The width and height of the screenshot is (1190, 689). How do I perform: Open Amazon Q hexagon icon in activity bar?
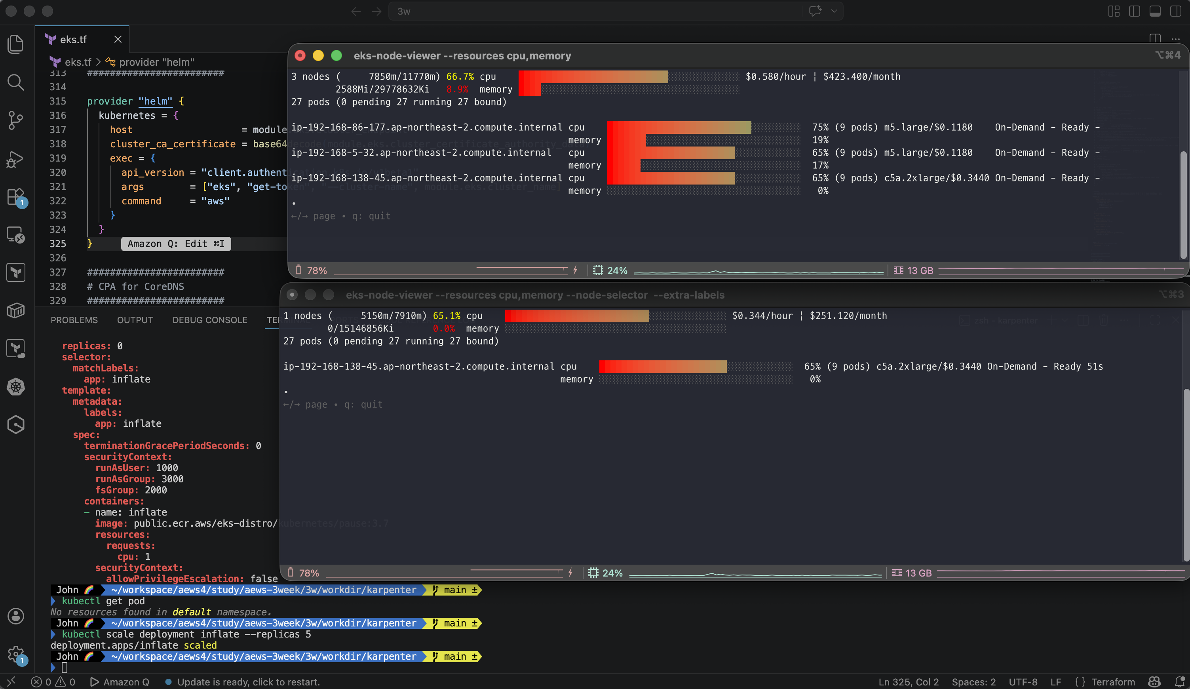[15, 424]
